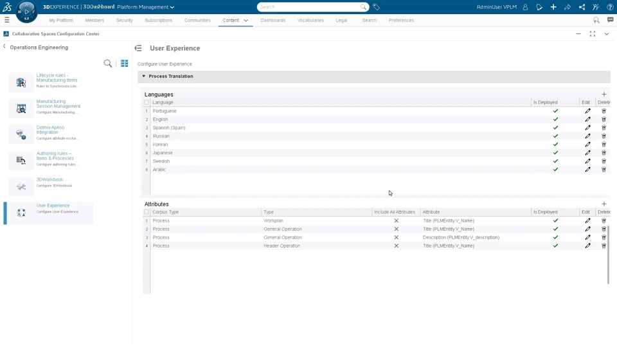Click the share arrow icon in the top bar
This screenshot has width=617, height=347.
[568, 7]
